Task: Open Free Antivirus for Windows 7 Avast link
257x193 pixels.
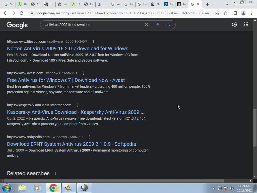Action: click(x=66, y=80)
